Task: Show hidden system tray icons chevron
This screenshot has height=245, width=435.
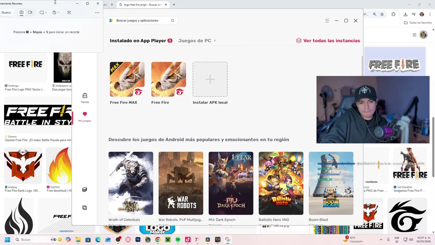Action: (380, 240)
